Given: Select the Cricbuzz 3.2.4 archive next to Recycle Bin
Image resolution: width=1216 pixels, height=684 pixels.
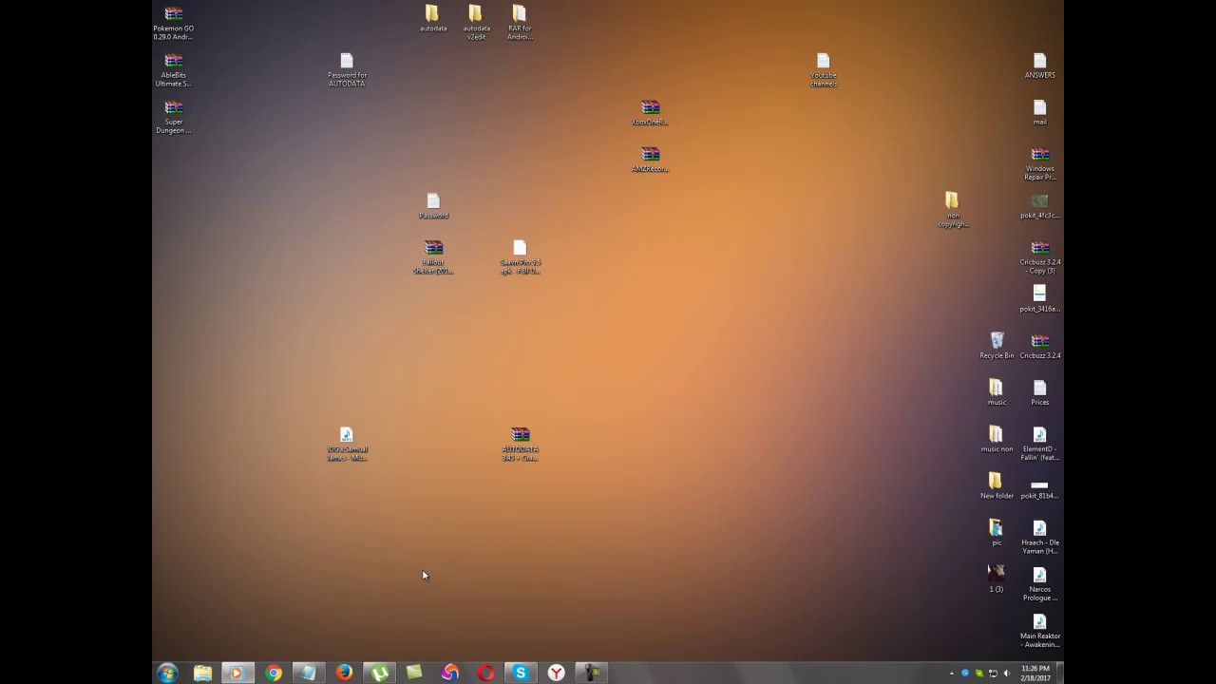Looking at the screenshot, I should [x=1039, y=346].
